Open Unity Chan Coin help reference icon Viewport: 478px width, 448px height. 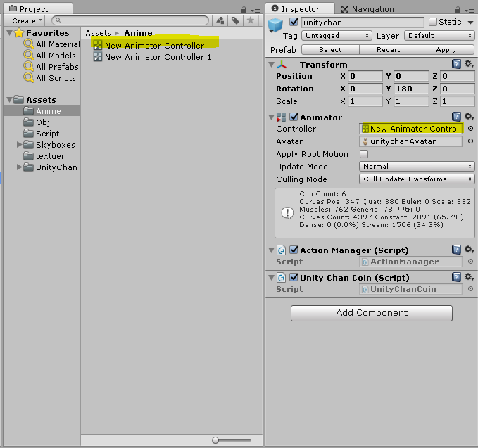pyautogui.click(x=456, y=277)
